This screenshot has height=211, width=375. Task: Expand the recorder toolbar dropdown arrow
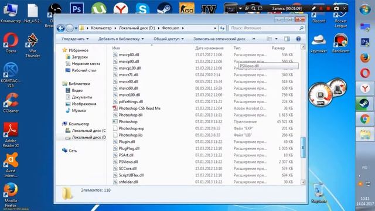tap(240, 8)
